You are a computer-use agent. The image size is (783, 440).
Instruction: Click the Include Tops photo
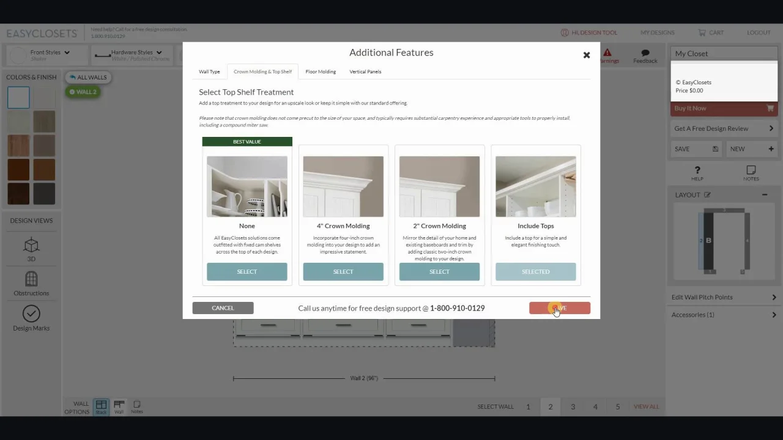click(536, 186)
